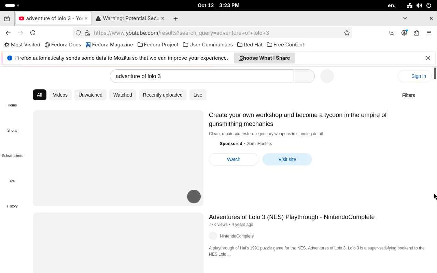
Task: Select the 'Live' filter chip
Action: point(198,95)
